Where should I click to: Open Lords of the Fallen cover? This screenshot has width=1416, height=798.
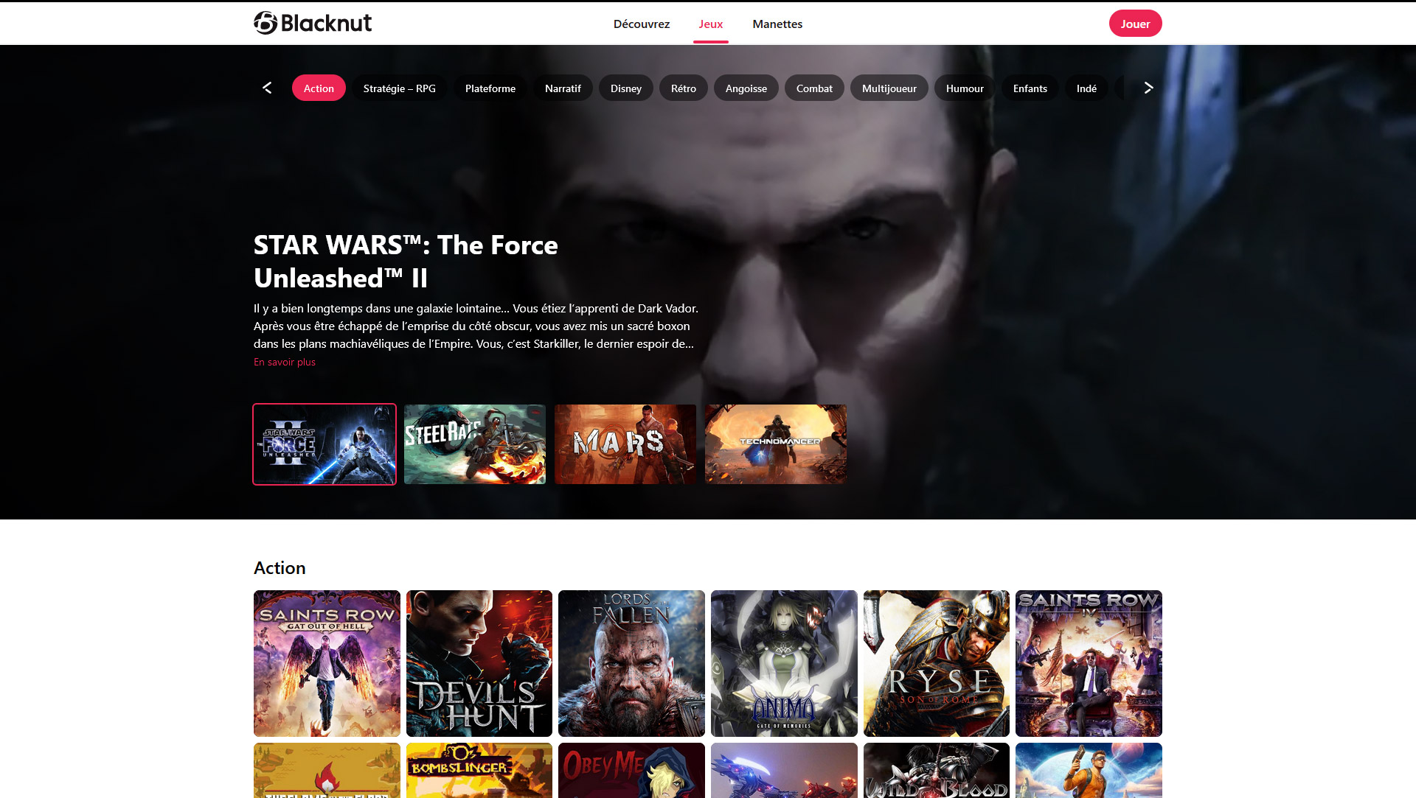(631, 662)
